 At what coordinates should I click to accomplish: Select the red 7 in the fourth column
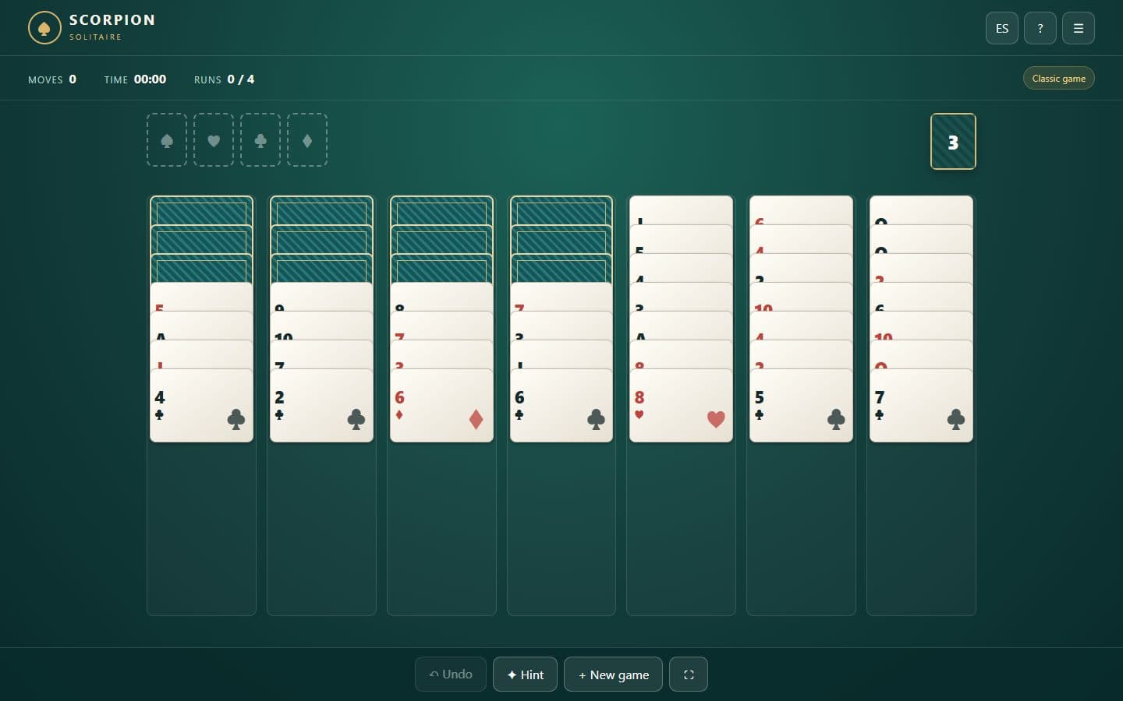[x=561, y=298]
